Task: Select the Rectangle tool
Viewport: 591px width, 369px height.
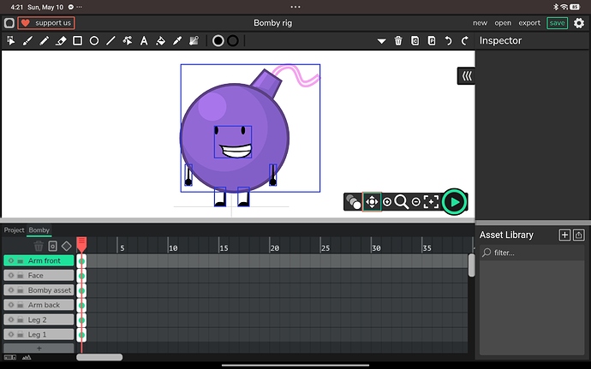Action: 77,41
